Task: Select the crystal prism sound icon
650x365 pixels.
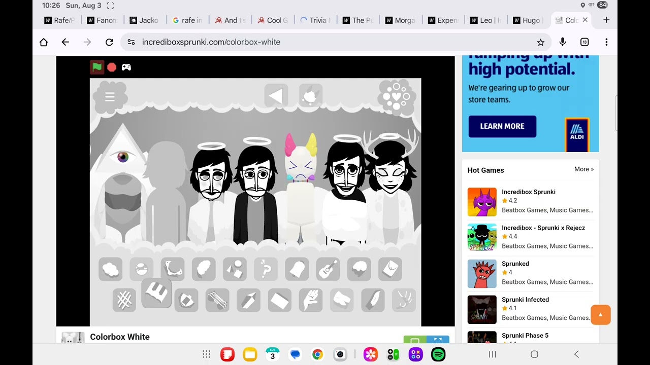Action: (248, 300)
